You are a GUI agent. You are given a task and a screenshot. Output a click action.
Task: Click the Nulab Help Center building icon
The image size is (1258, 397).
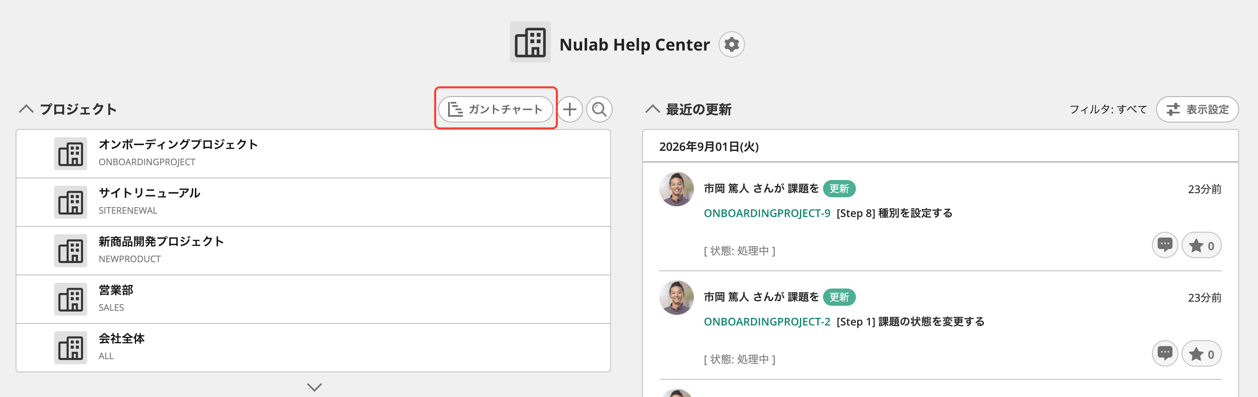coord(530,42)
